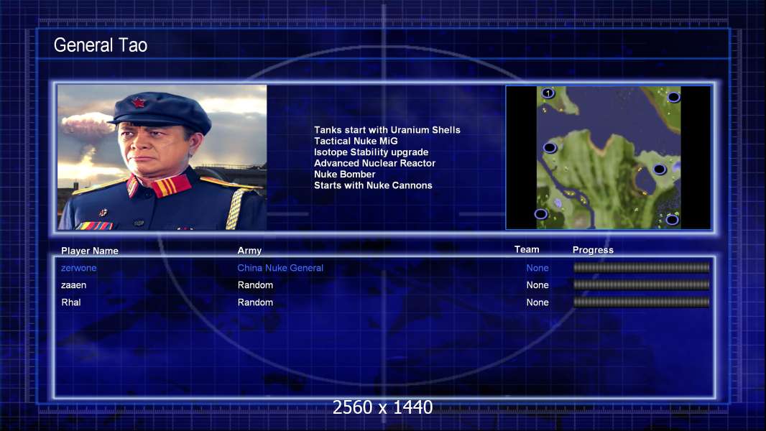Screen dimensions: 766x431
Task: Click the "Nuke Bomber" line
Action: point(344,175)
